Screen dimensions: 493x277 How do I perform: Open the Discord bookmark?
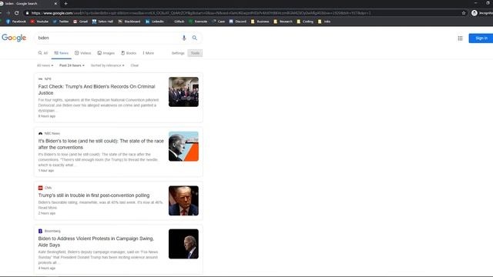[x=238, y=22]
